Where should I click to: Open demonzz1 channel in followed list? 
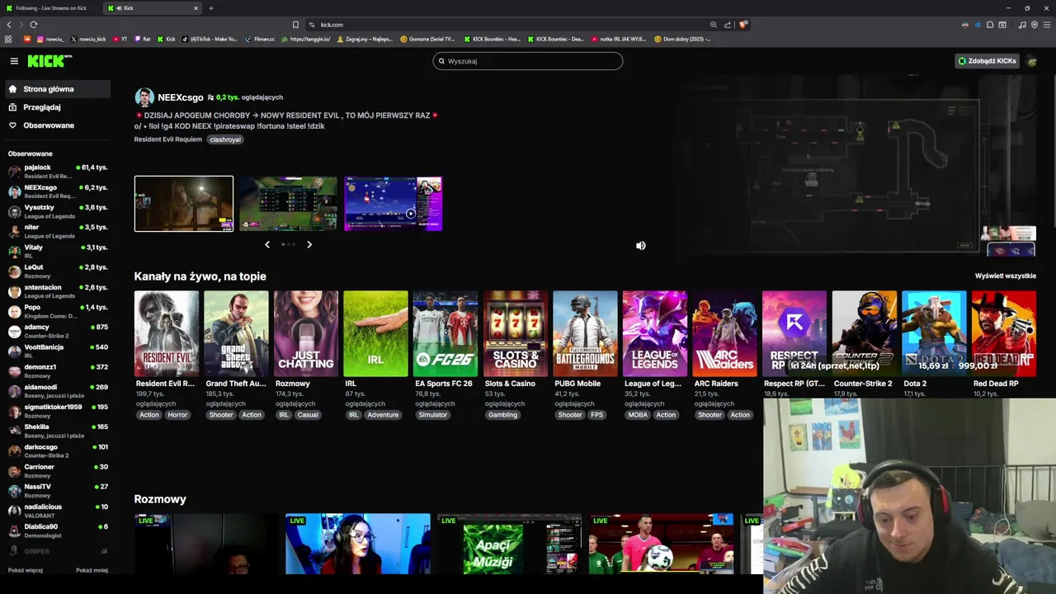tap(58, 370)
